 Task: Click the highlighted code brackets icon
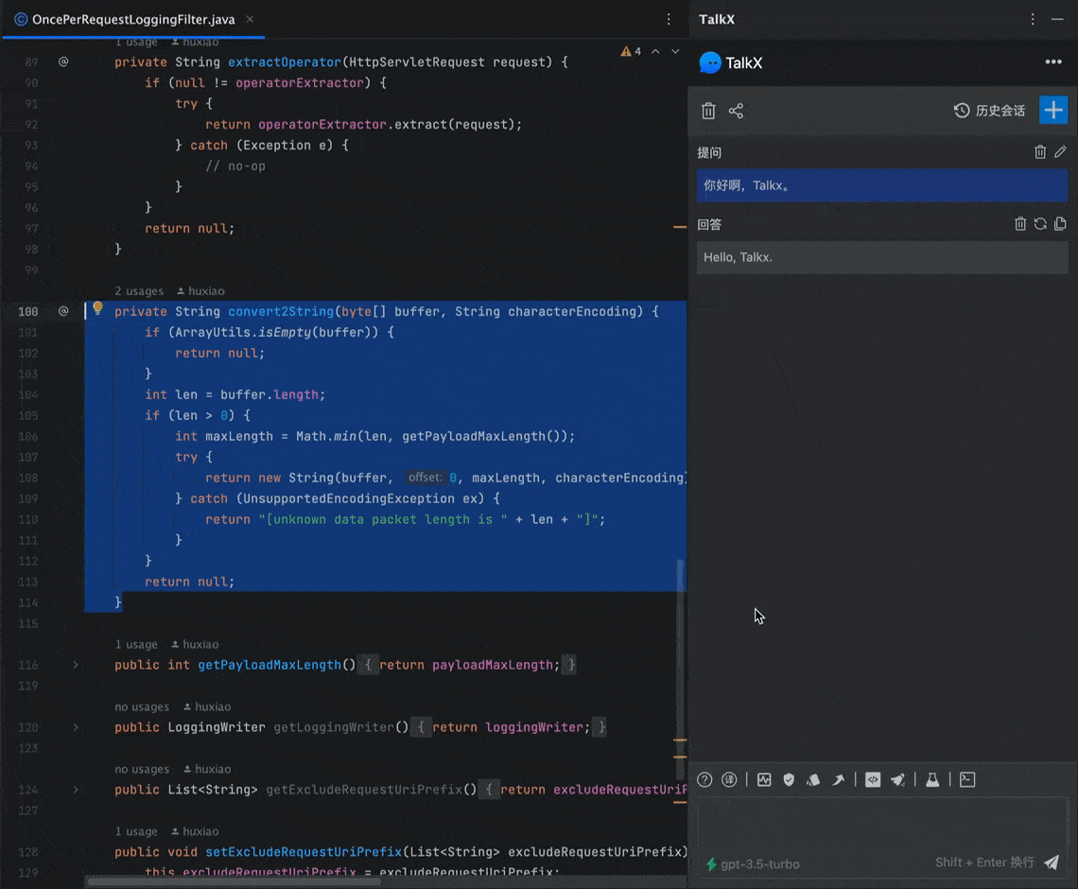[873, 779]
